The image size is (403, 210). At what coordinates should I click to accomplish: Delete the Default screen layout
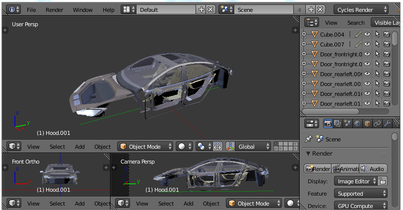(x=210, y=10)
